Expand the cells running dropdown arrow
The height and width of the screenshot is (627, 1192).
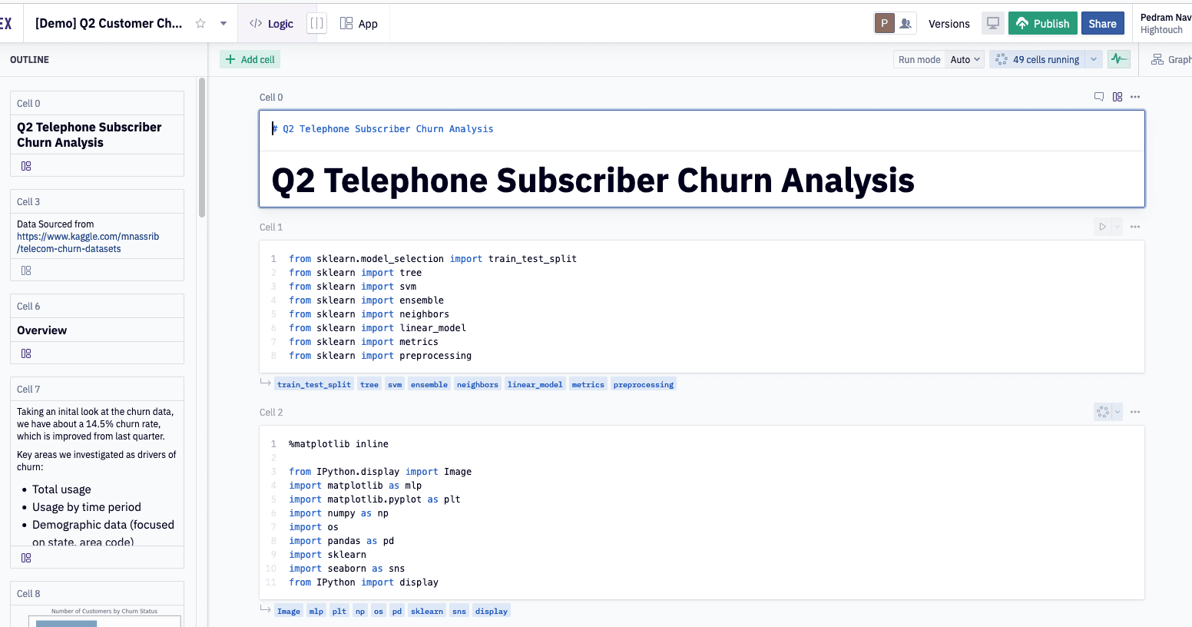click(1094, 59)
